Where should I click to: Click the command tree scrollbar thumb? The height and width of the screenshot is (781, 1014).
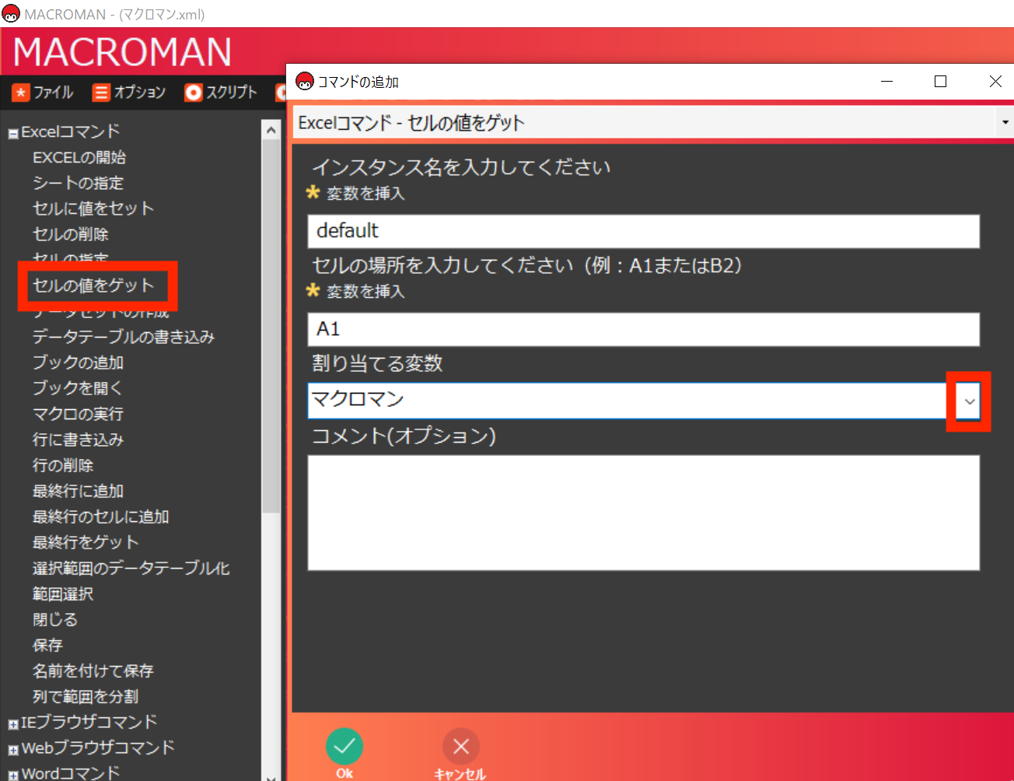271,325
